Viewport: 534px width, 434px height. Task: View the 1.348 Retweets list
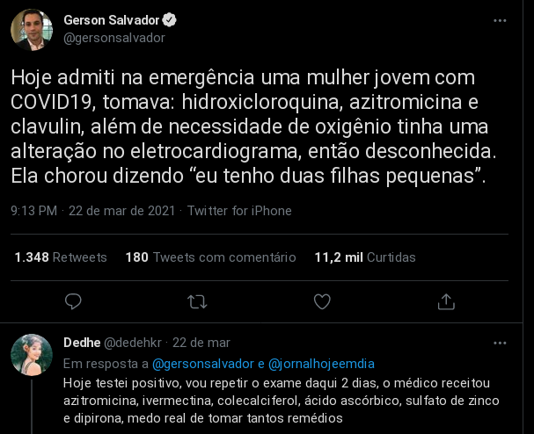[61, 257]
